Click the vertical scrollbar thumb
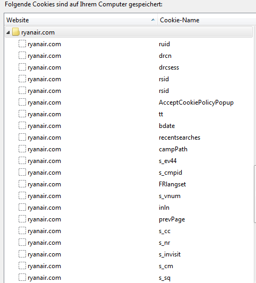The image size is (256, 283). 255,194
